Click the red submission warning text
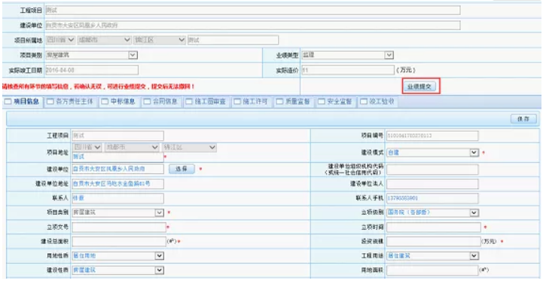Image resolution: width=543 pixels, height=281 pixels. [x=99, y=87]
